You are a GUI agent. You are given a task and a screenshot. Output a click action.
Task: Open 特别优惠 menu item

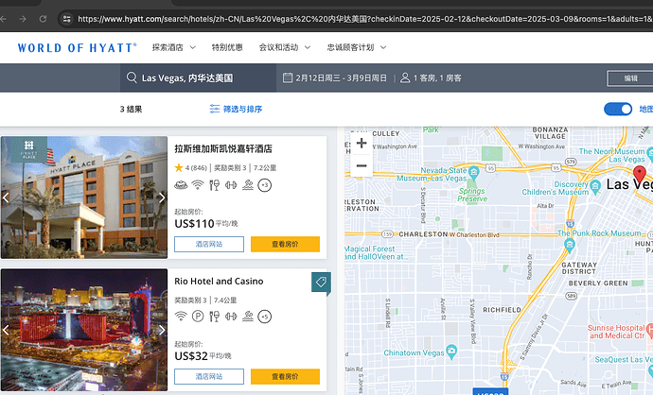click(227, 47)
